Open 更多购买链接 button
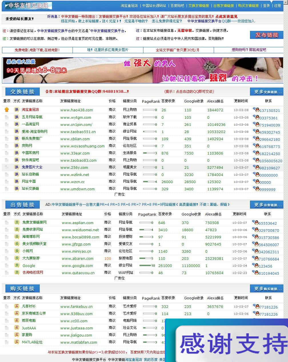The width and height of the screenshot is (288, 362). [x=267, y=288]
